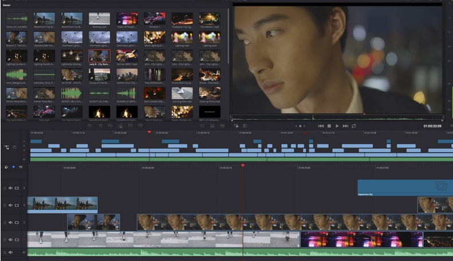Select the Sharon C - Intro clip

17,37
